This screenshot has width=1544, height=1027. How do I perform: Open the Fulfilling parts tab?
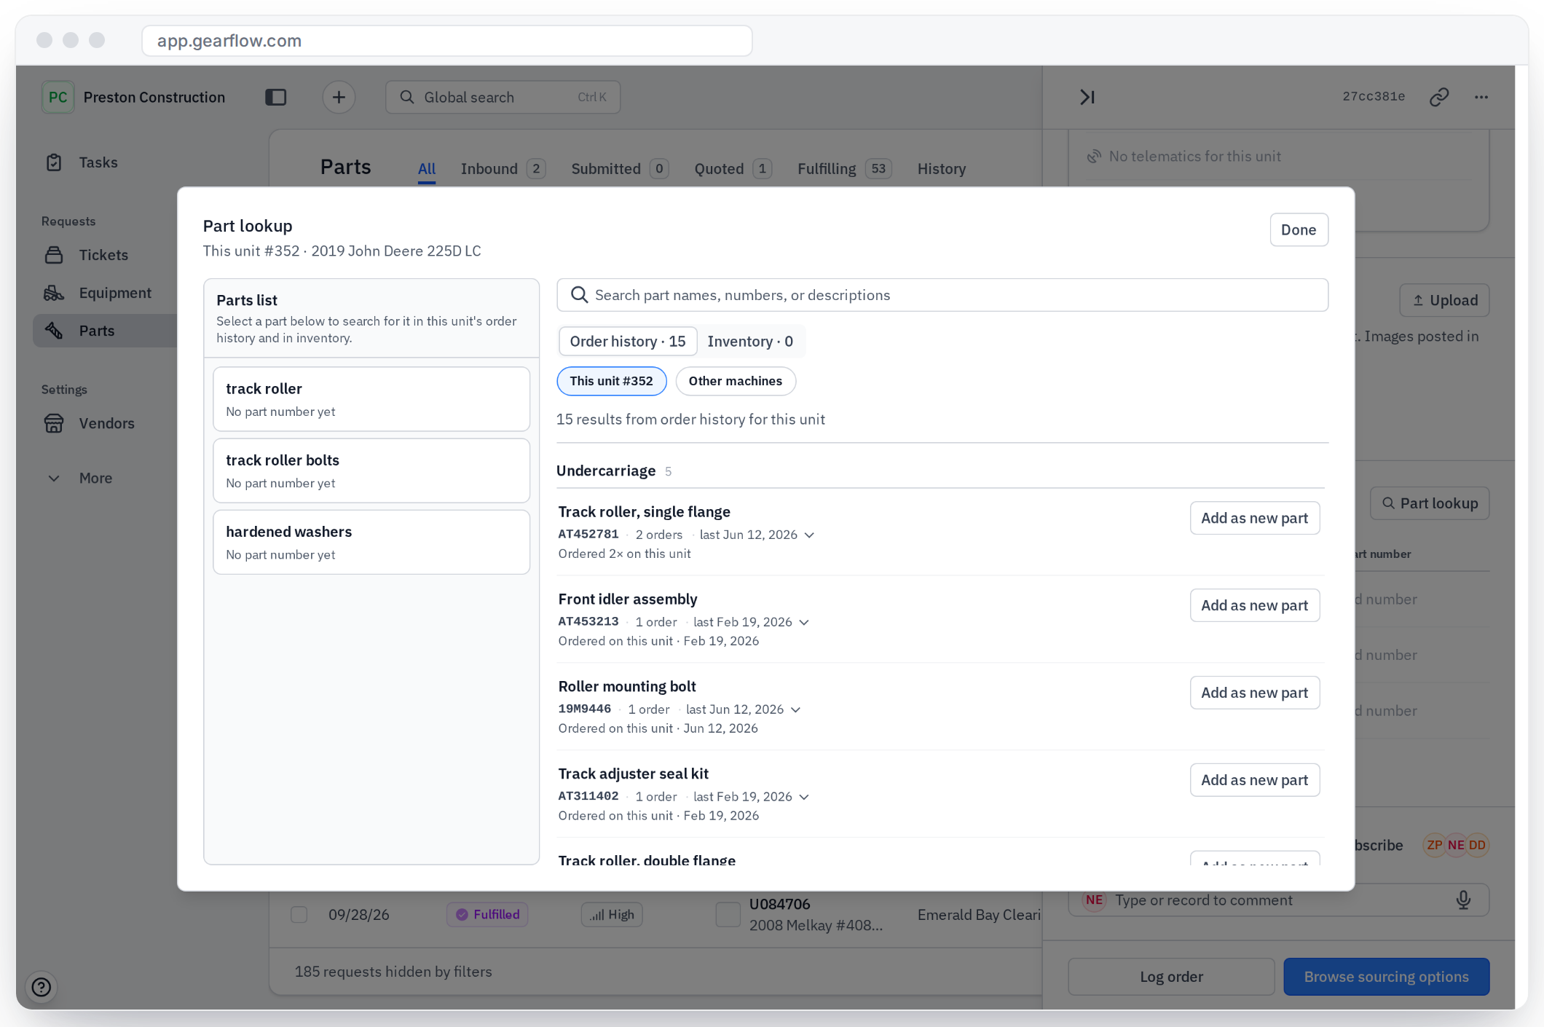pyautogui.click(x=844, y=169)
